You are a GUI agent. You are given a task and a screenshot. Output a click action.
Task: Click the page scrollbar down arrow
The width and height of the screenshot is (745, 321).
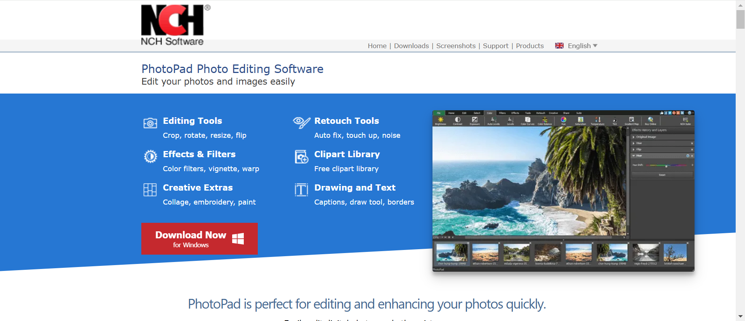(740, 317)
